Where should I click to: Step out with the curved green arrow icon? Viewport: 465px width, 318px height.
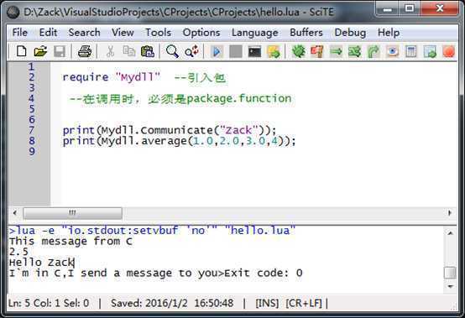point(374,51)
